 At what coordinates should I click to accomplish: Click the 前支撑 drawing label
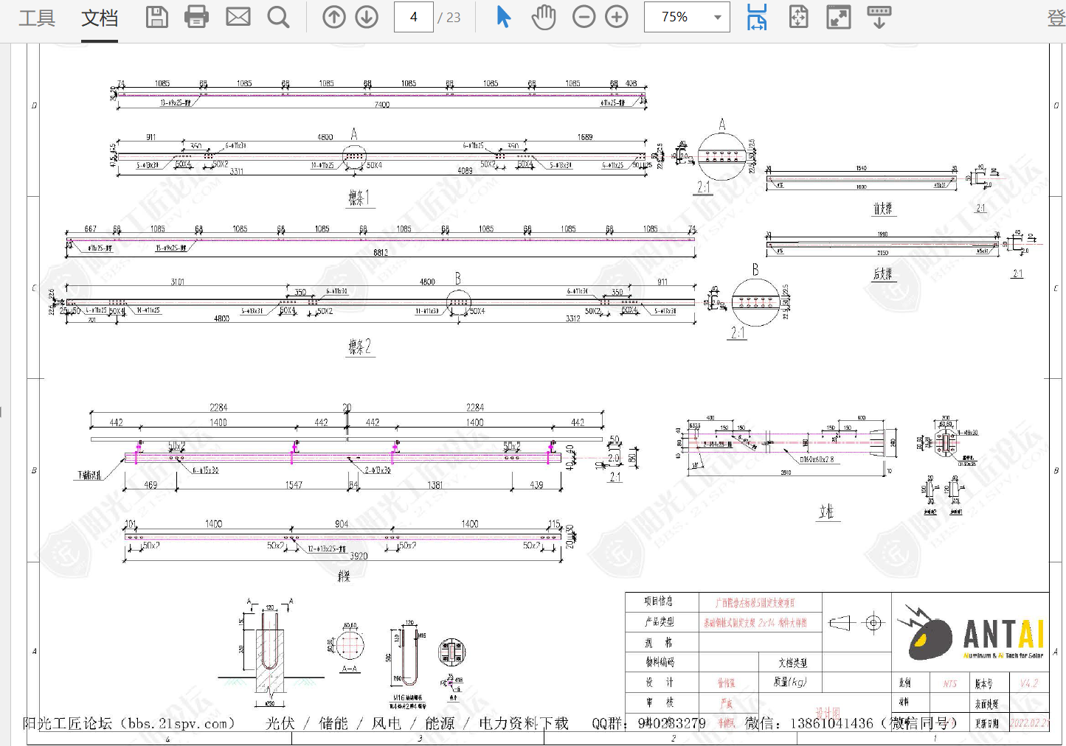click(x=882, y=209)
